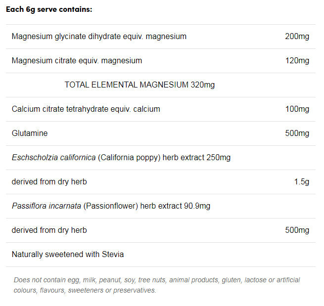Select the Magnesium citrate equiv. magnesium label
The height and width of the screenshot is (306, 324).
click(77, 60)
